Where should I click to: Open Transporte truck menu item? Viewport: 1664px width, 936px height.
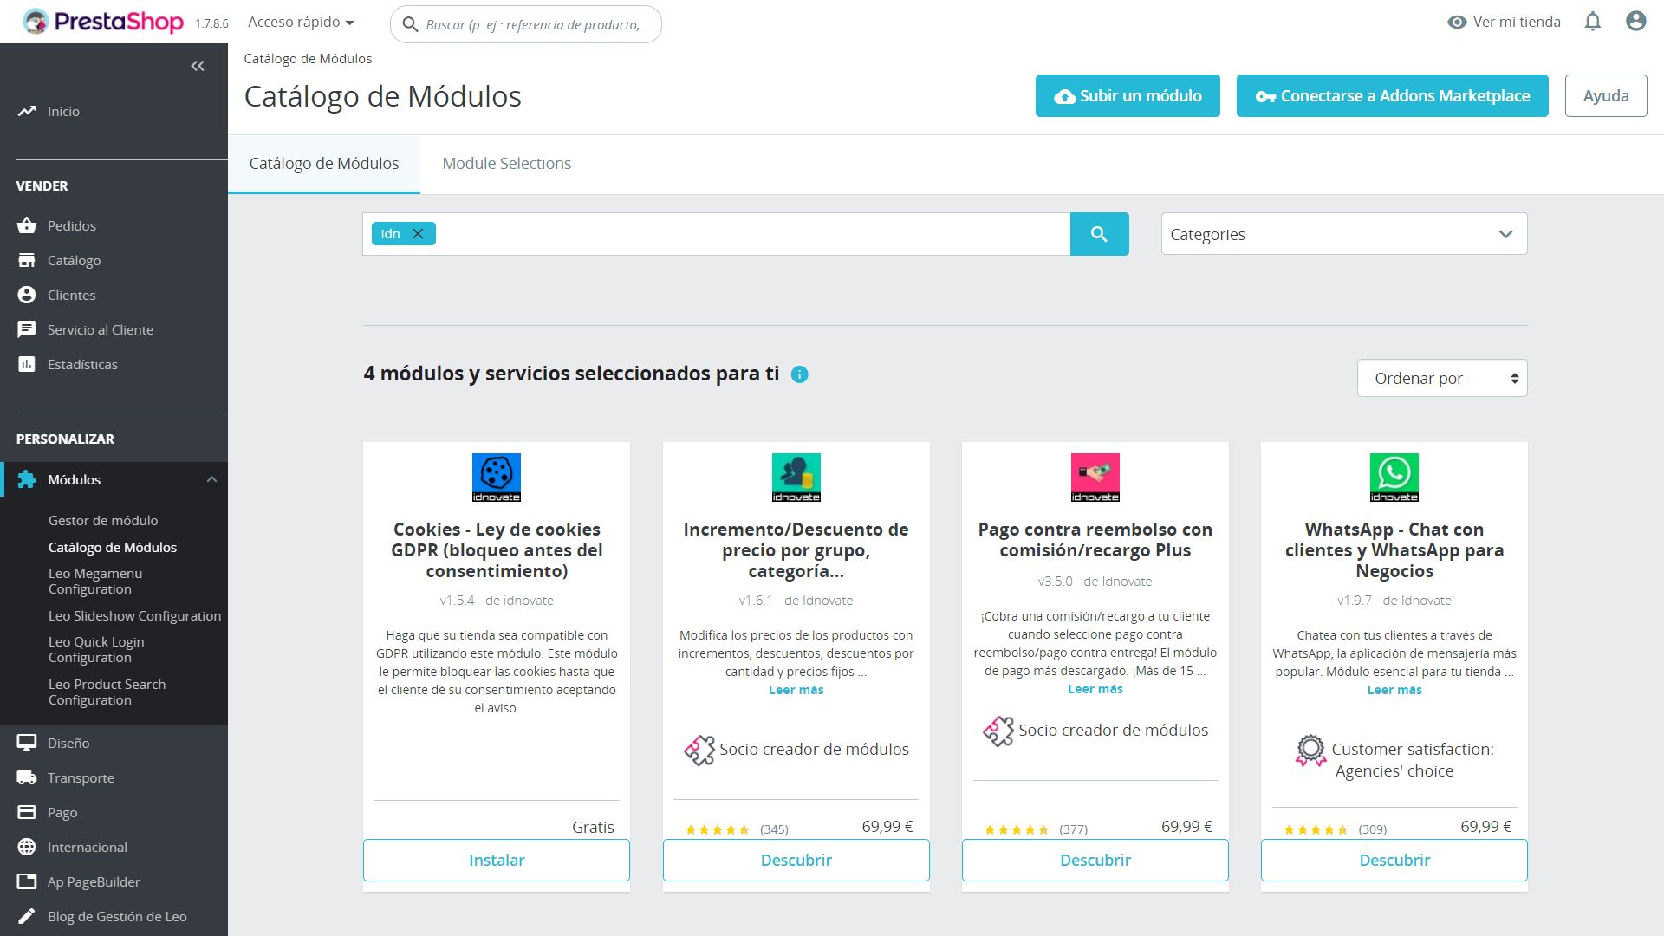coord(80,777)
